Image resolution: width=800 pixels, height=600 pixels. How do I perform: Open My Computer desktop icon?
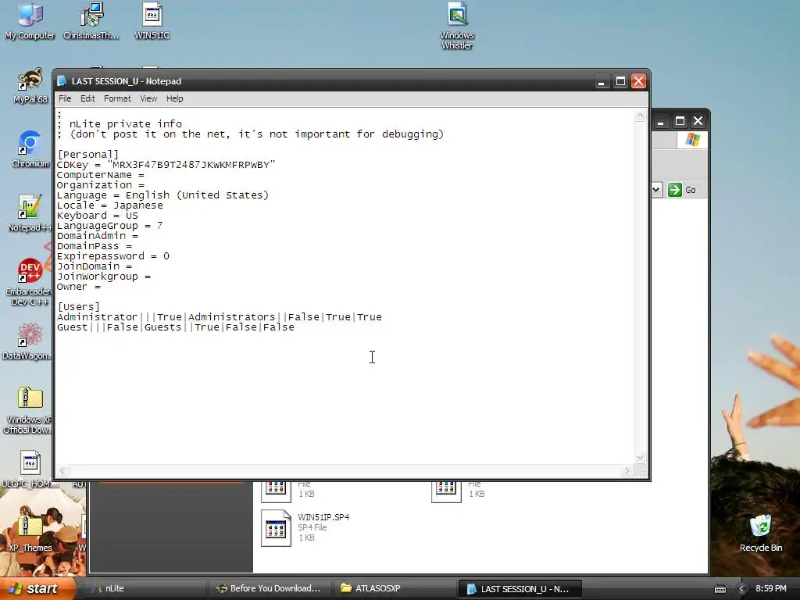[x=30, y=21]
